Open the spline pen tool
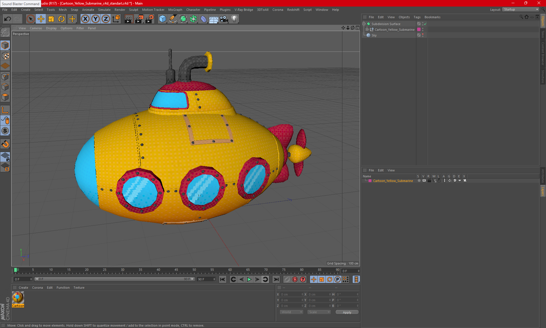Screen dimensions: 546x328 point(173,19)
